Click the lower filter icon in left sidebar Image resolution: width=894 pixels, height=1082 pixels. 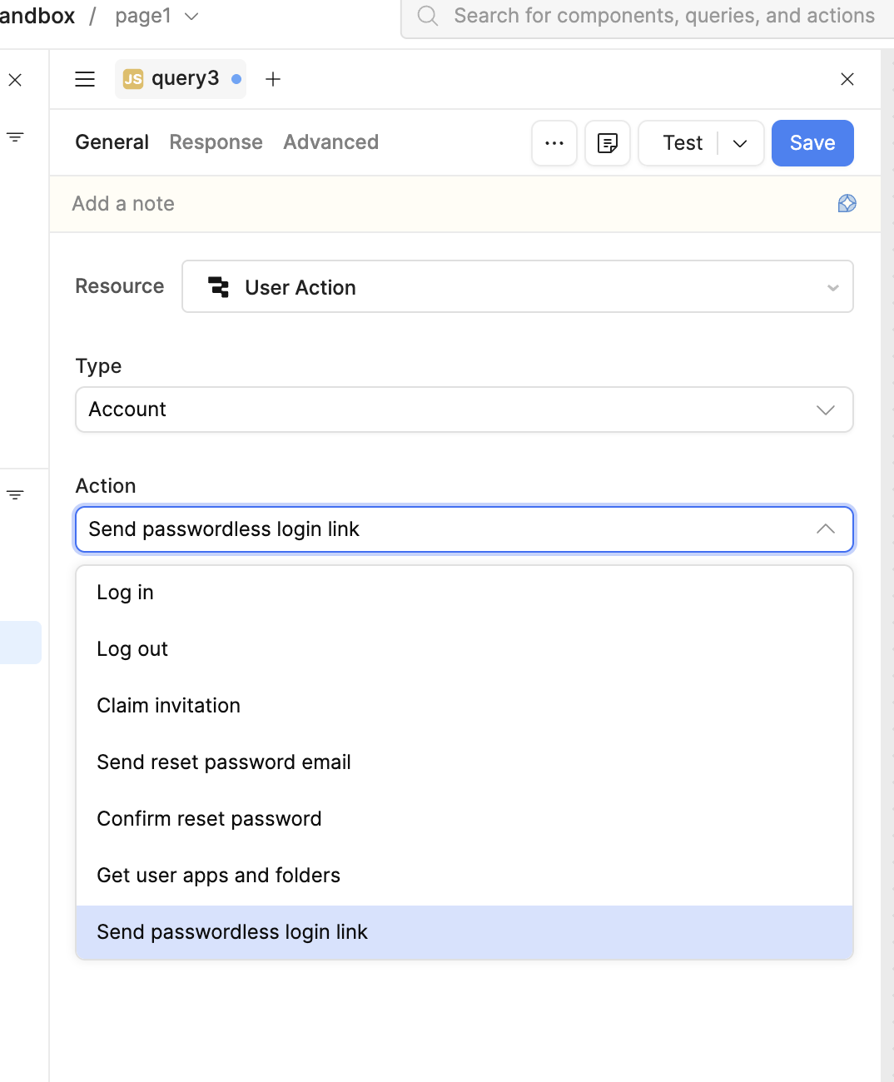click(15, 494)
